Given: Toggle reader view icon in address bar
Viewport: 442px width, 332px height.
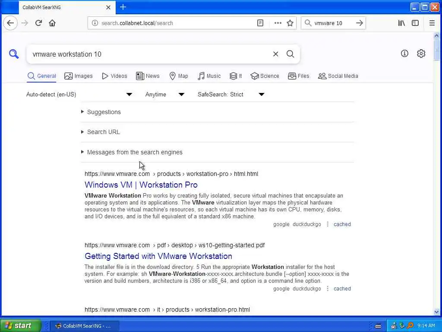Looking at the screenshot, I should click(260, 23).
